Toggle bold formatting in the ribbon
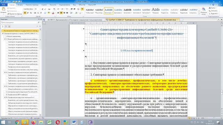This screenshot has height=125, width=223. (25, 13)
